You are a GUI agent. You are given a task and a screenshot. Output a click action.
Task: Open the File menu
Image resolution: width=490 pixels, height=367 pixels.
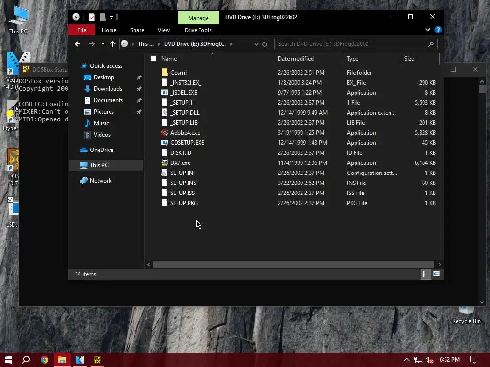(81, 30)
